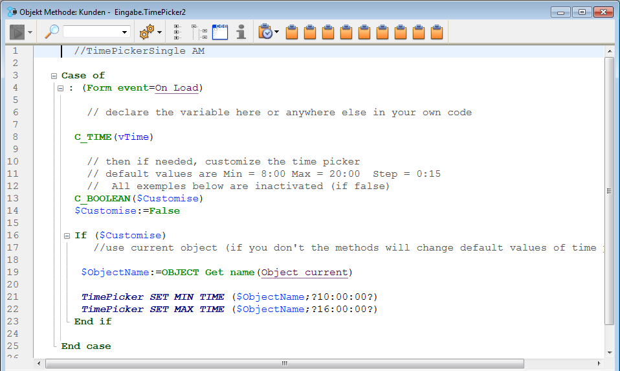This screenshot has height=371, width=620.
Task: Click line number 16 in the gutter
Action: coord(13,235)
